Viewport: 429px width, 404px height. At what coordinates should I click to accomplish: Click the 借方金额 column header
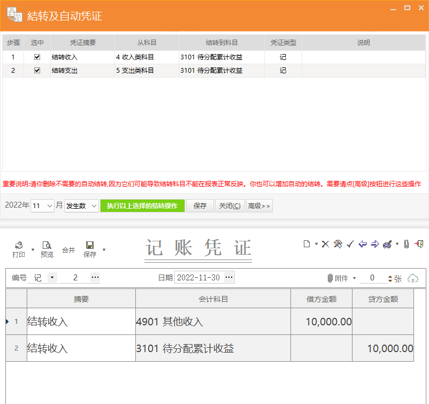321,299
